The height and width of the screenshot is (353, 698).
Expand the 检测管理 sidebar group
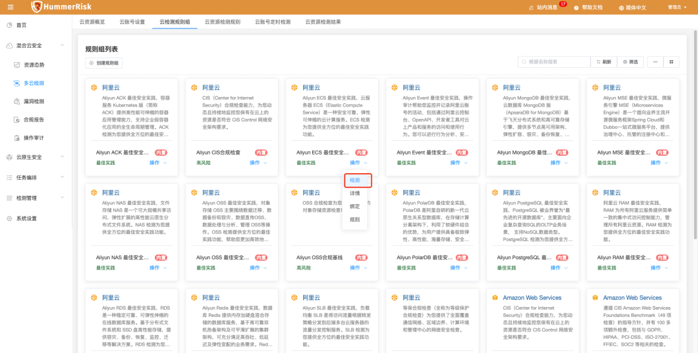(36, 198)
